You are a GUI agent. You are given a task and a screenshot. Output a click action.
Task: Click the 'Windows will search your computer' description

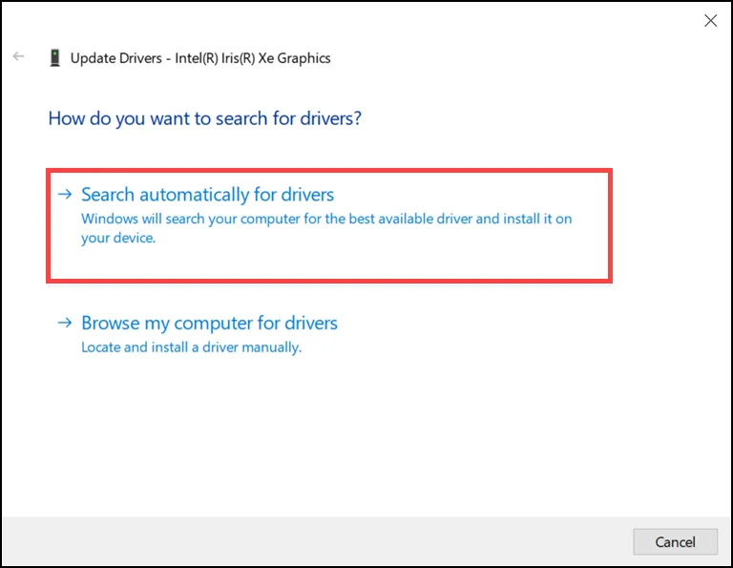[x=326, y=228]
